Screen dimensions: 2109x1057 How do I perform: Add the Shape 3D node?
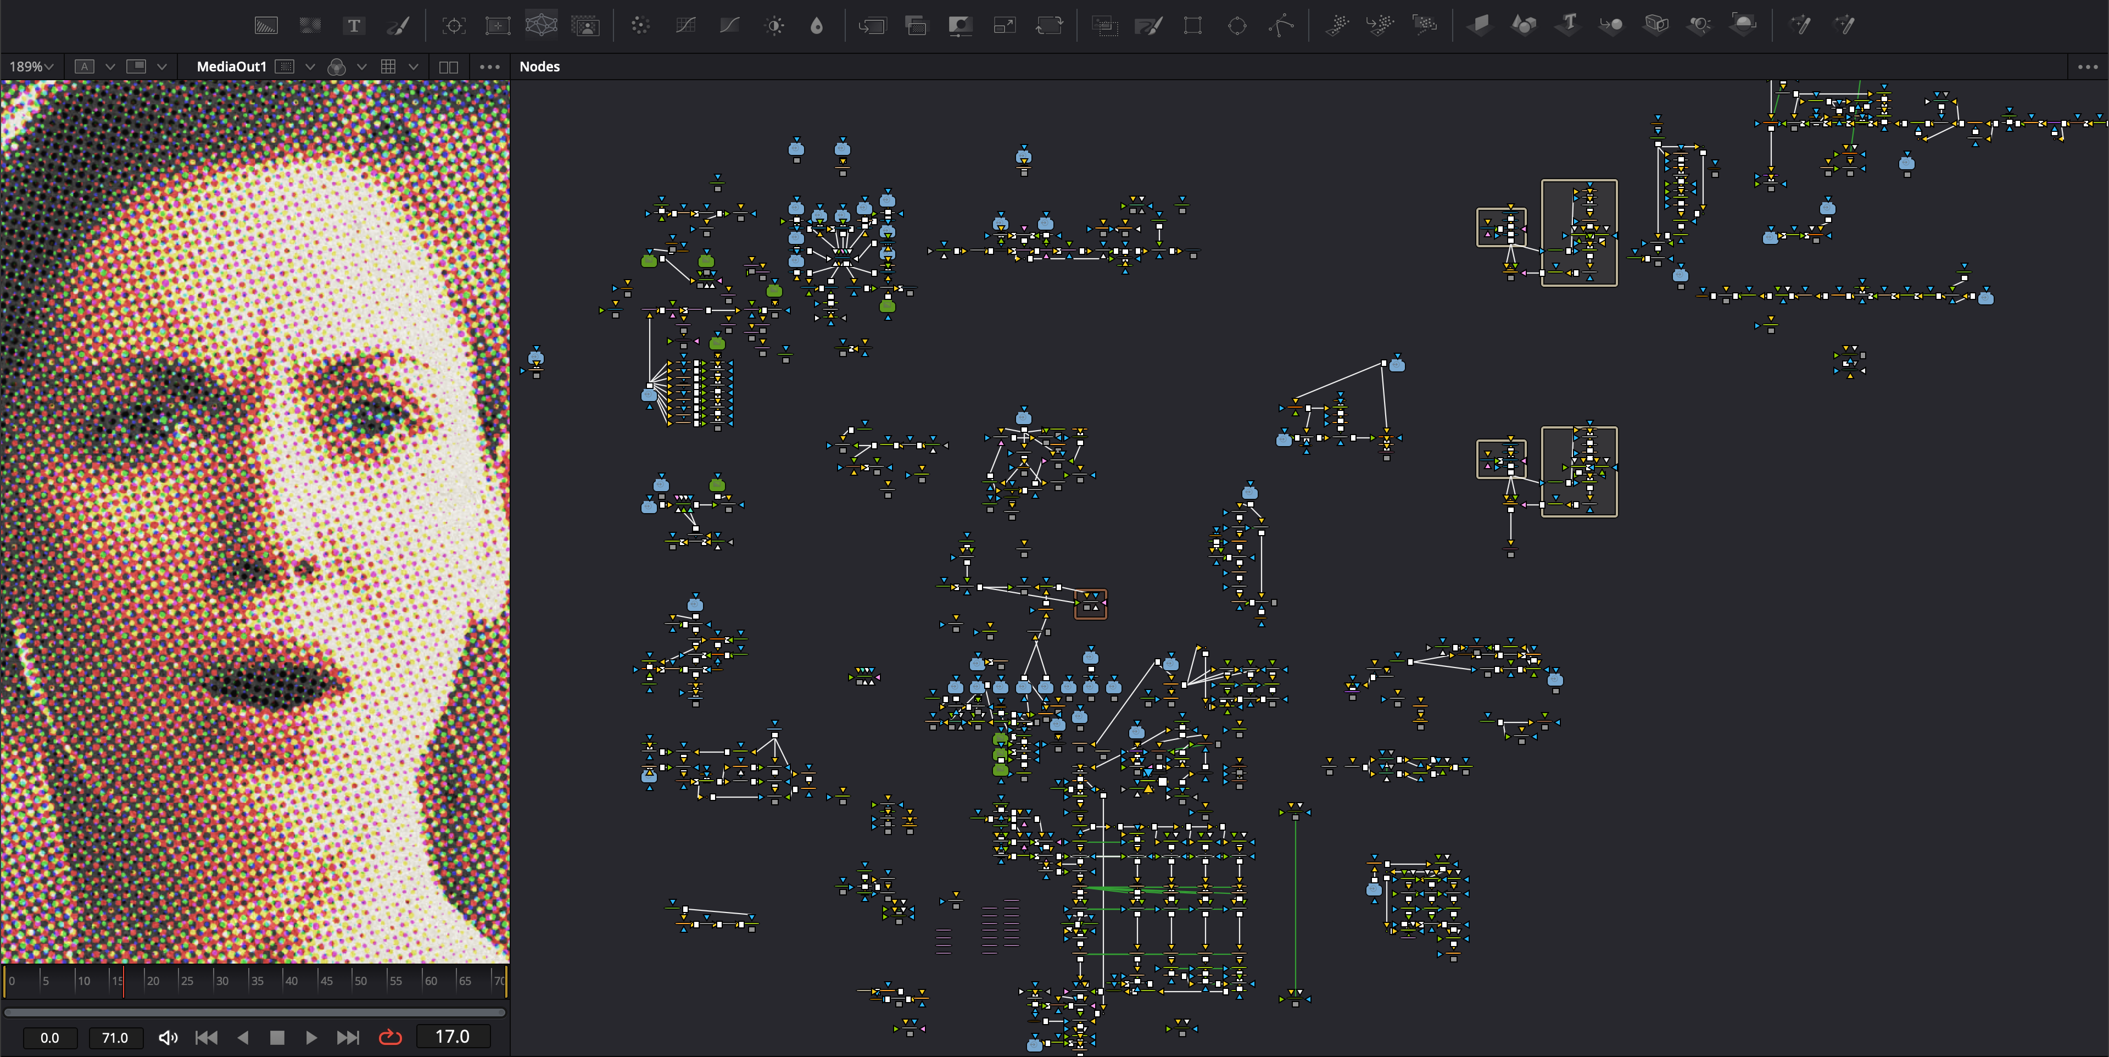(x=1524, y=25)
